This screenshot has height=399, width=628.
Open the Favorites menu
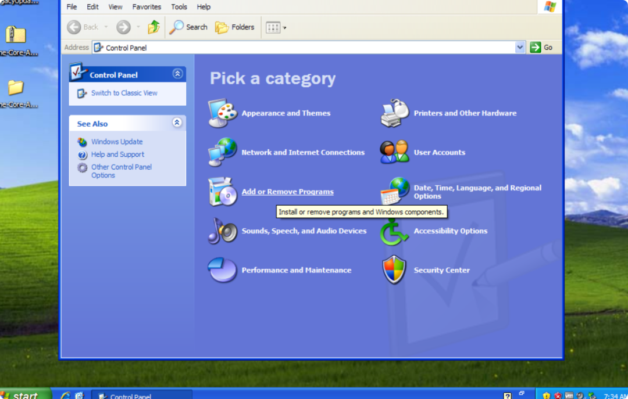(x=147, y=7)
